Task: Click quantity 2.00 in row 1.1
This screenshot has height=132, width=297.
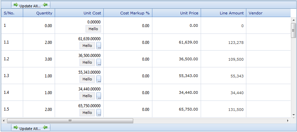Action: [x=48, y=43]
